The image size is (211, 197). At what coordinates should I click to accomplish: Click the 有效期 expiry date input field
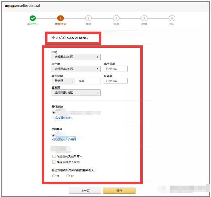pos(115,81)
